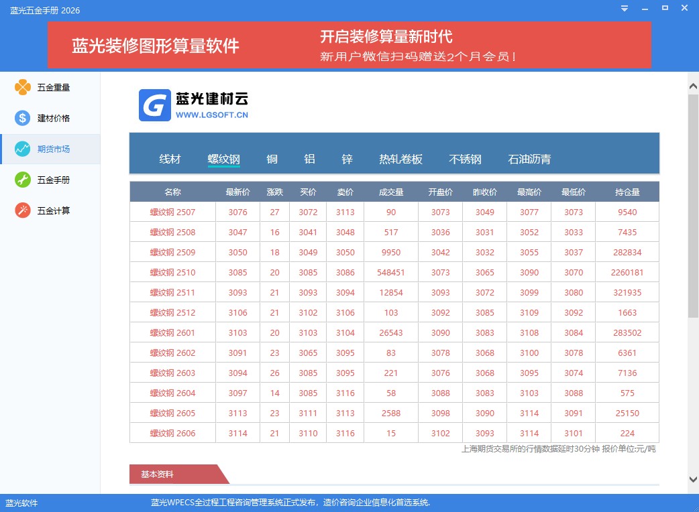Click the 建材价格 dollar icon

pyautogui.click(x=23, y=118)
